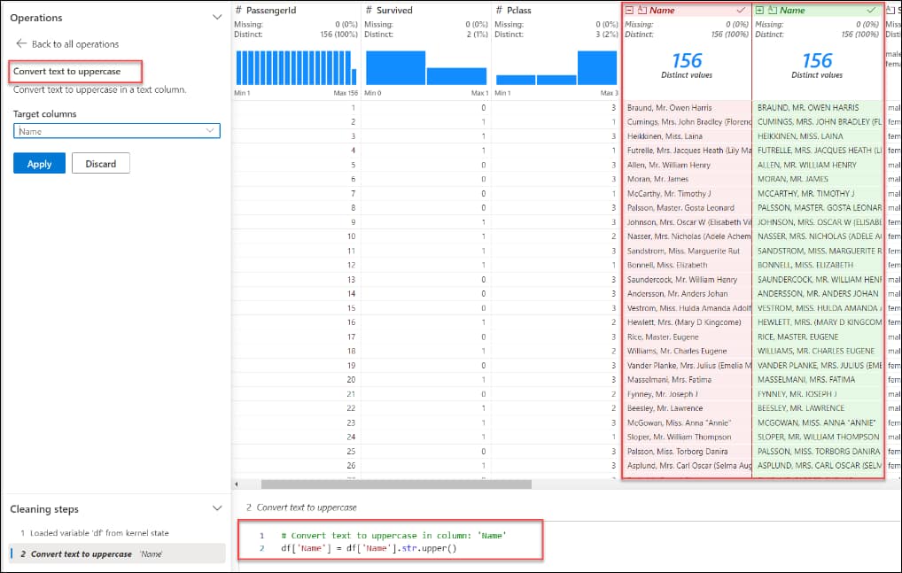902x573 pixels.
Task: Click the checkmark on the green Name column
Action: (869, 9)
